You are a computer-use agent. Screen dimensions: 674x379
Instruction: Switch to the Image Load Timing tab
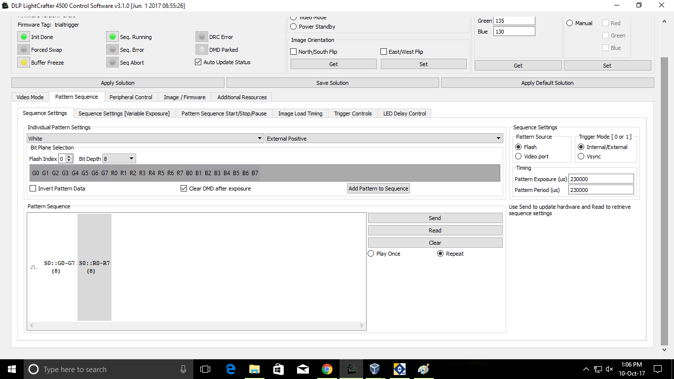(300, 114)
